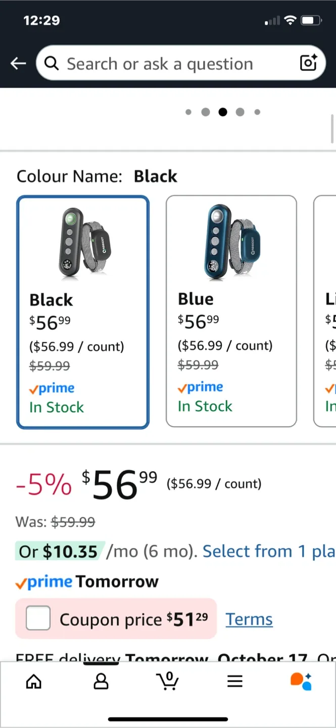This screenshot has height=728, width=336.
Task: Go to Home tab icon
Action: point(34,681)
